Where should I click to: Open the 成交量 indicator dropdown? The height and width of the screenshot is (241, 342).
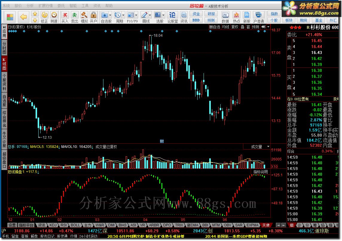pyautogui.click(x=257, y=147)
